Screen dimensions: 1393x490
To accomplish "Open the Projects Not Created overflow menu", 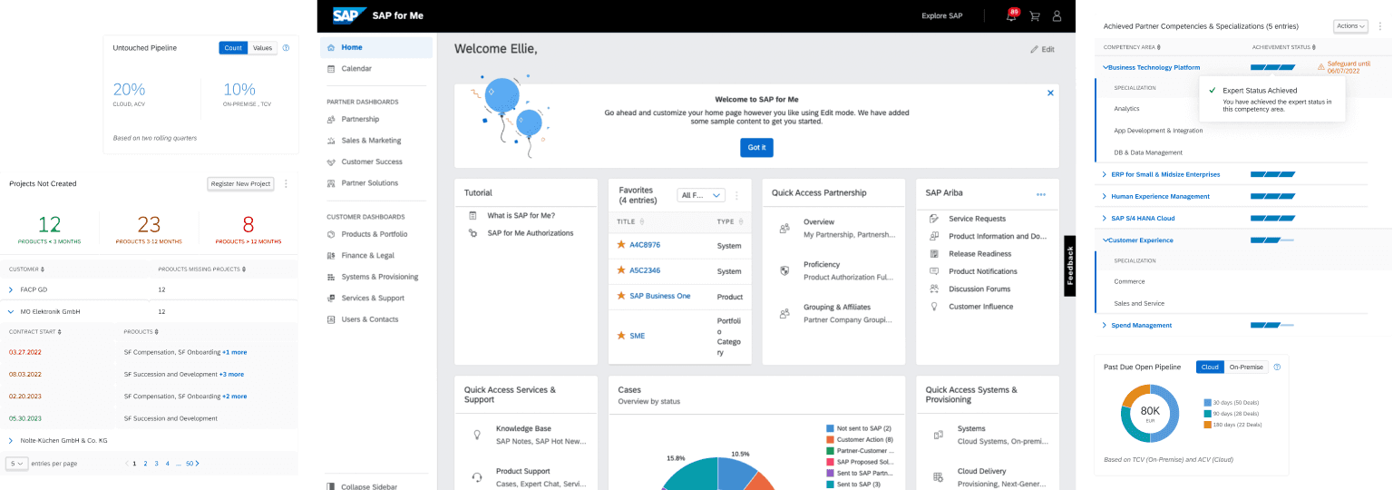I will click(x=286, y=183).
